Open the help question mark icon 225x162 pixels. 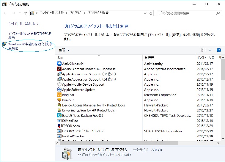click(x=219, y=50)
